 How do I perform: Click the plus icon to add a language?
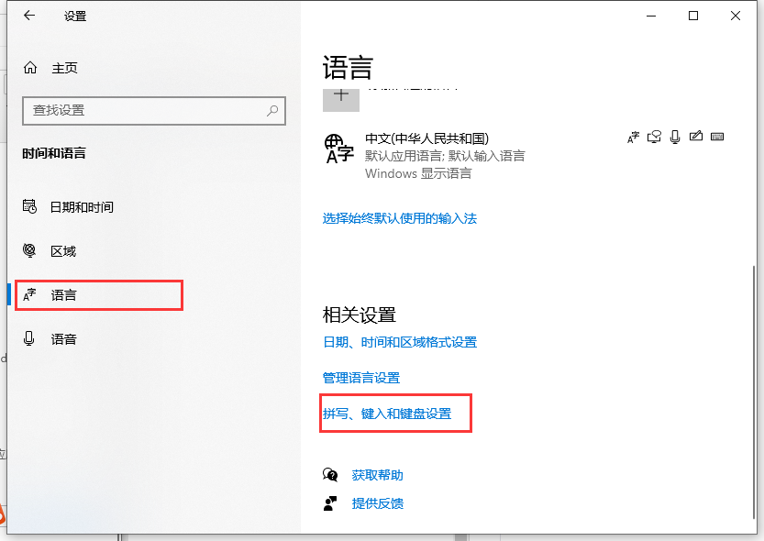pos(341,96)
